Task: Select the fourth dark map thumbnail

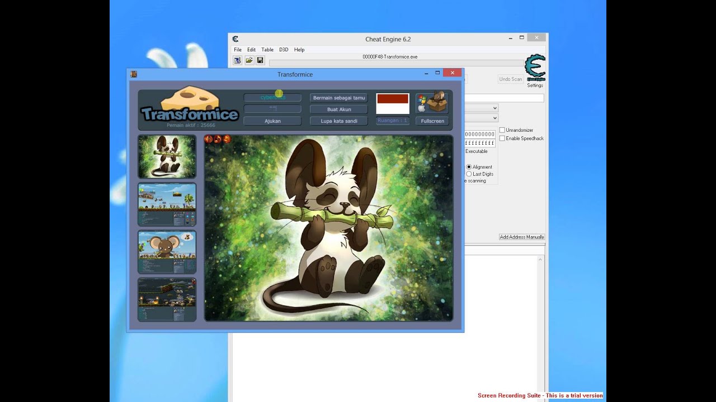Action: (167, 300)
